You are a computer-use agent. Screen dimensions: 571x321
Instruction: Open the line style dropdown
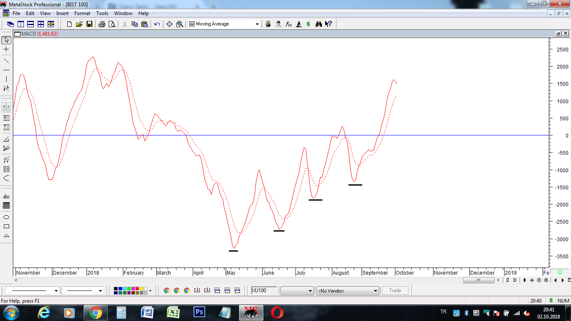click(x=56, y=290)
